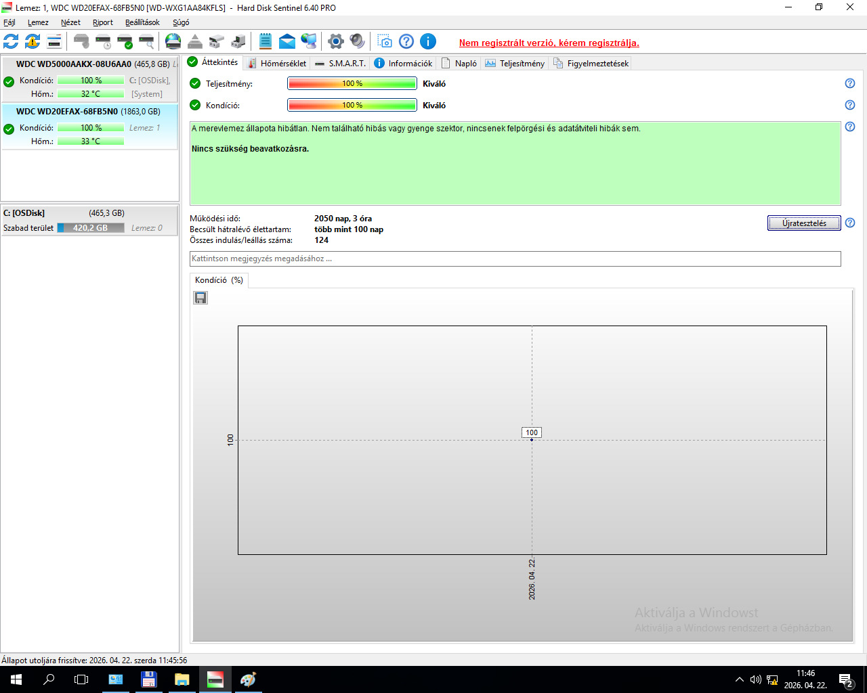Click the disk with boxes toolbar icon
This screenshot has height=693, width=867.
coord(217,42)
